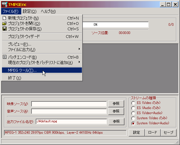
Task: Choose 新規プロジェクト(N) from the menu
Action: pos(42,18)
